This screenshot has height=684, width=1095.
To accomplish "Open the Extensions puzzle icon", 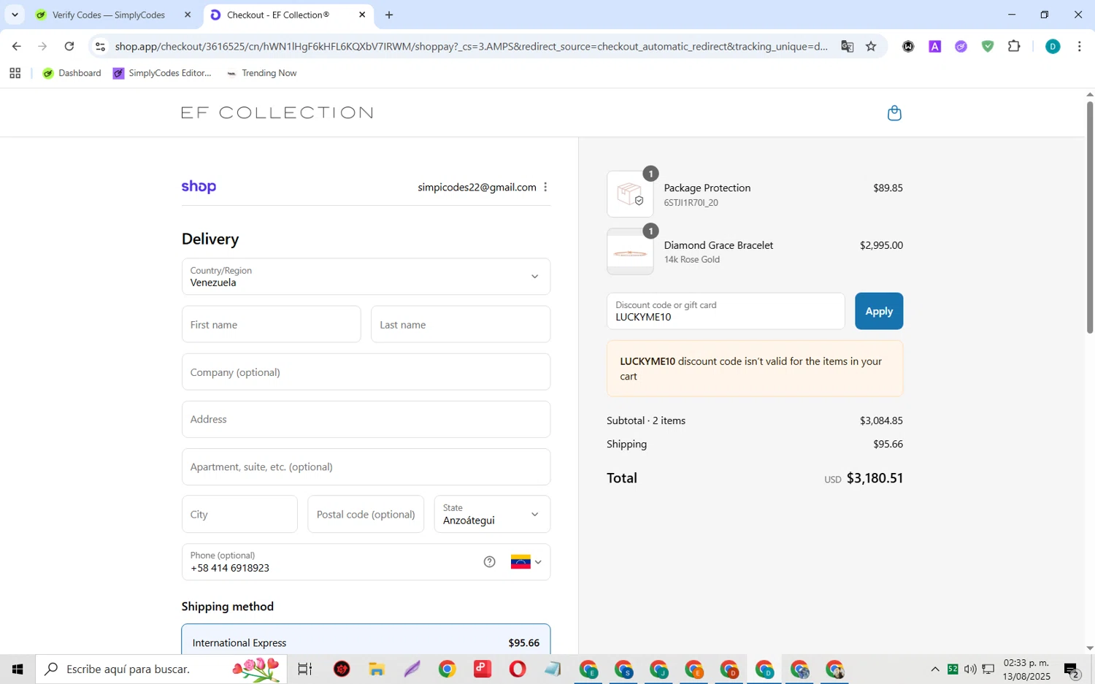I will tap(1014, 47).
